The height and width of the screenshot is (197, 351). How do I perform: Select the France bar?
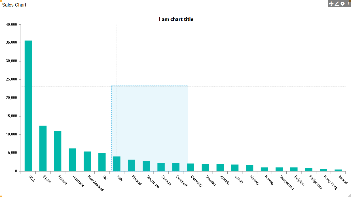coord(58,151)
